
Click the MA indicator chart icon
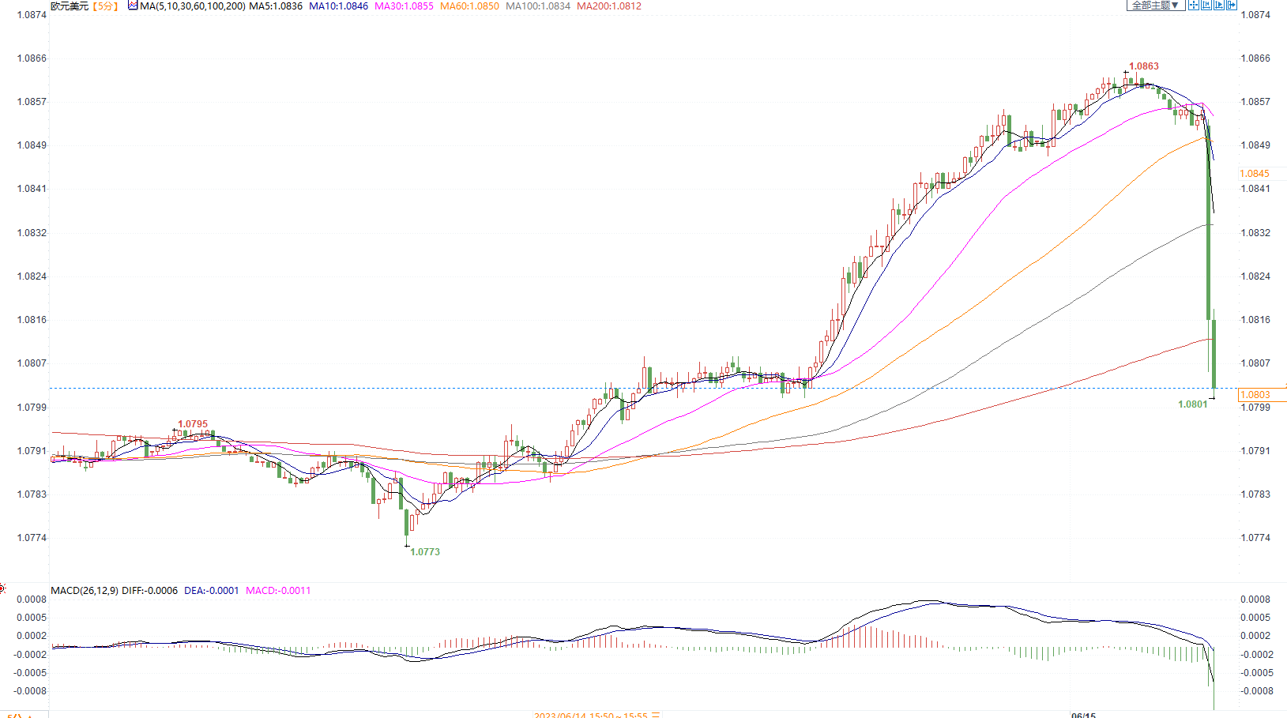pos(133,6)
